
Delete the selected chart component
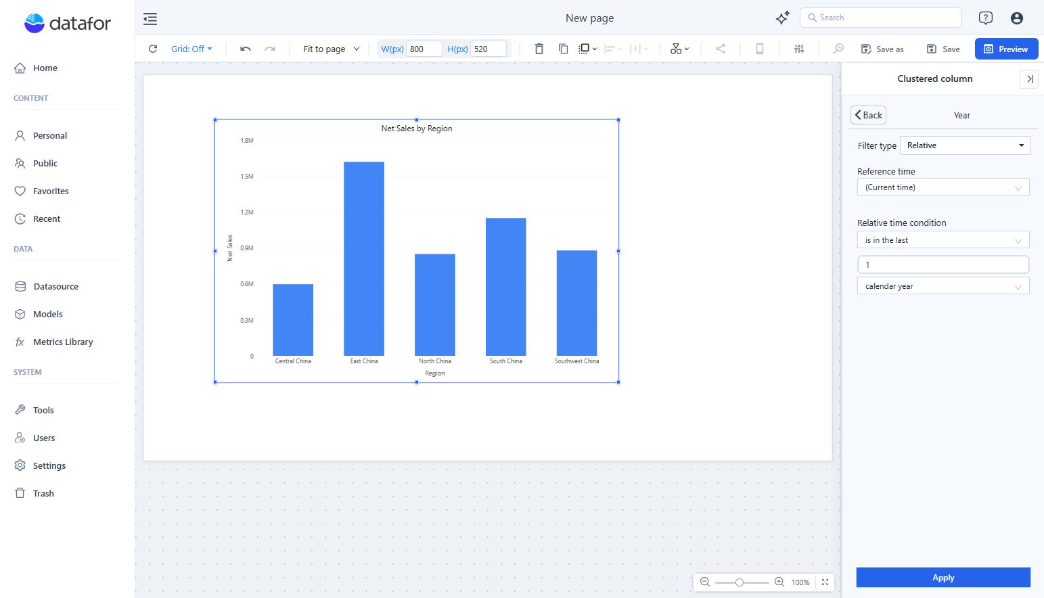point(539,49)
